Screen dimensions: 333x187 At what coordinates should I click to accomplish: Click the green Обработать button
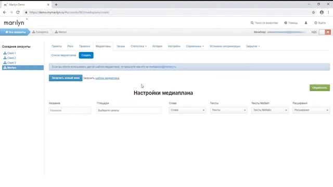pos(319,88)
